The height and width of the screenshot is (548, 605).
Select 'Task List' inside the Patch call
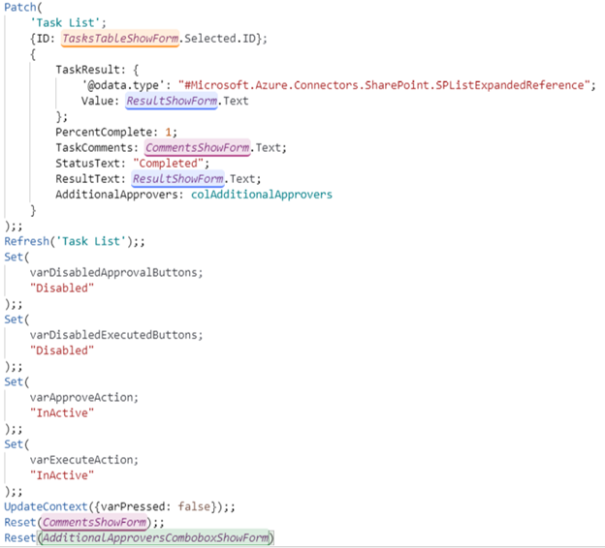point(66,22)
